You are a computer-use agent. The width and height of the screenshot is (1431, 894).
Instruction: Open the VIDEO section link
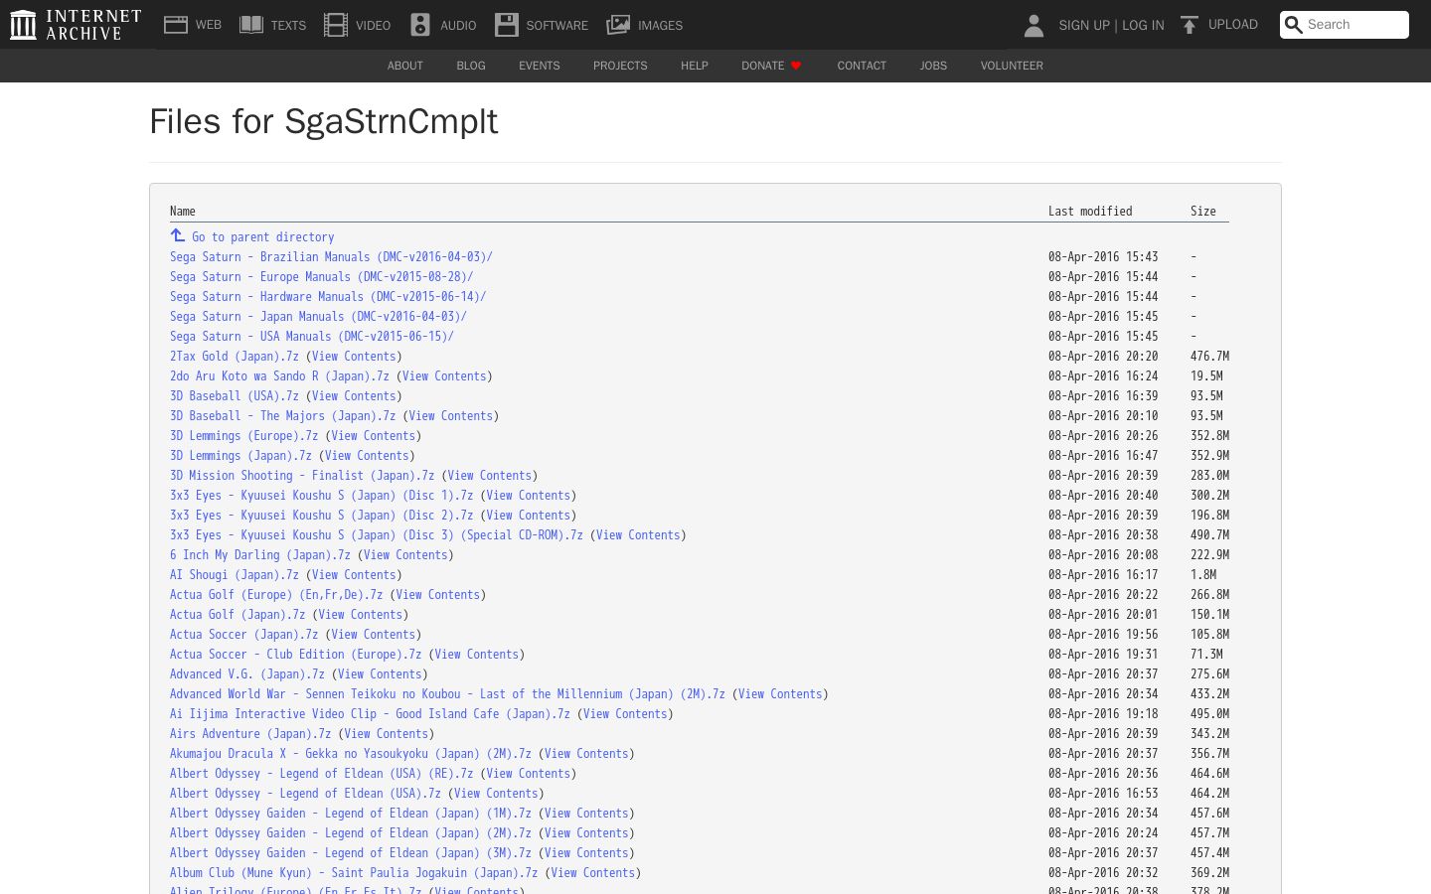click(x=373, y=25)
